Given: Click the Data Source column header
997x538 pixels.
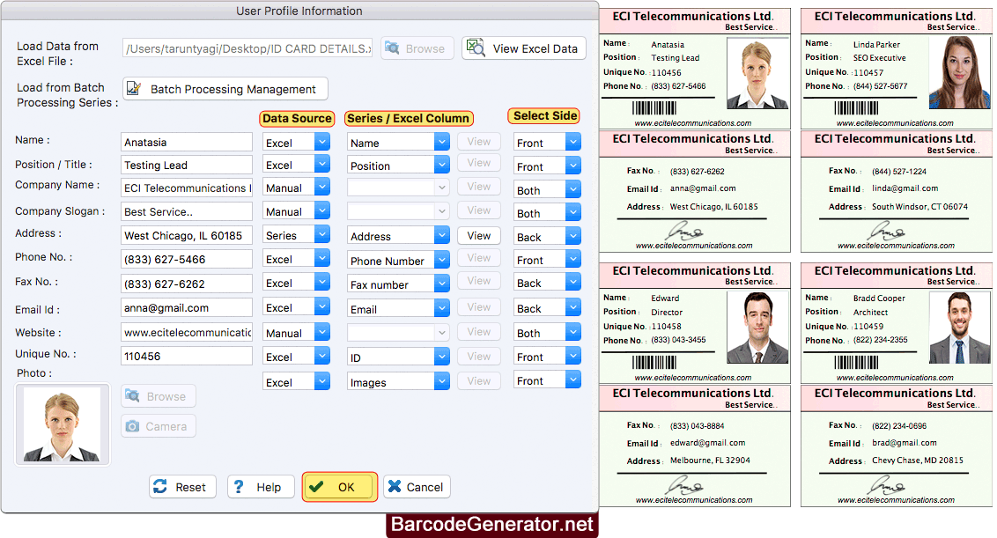Looking at the screenshot, I should (x=297, y=118).
